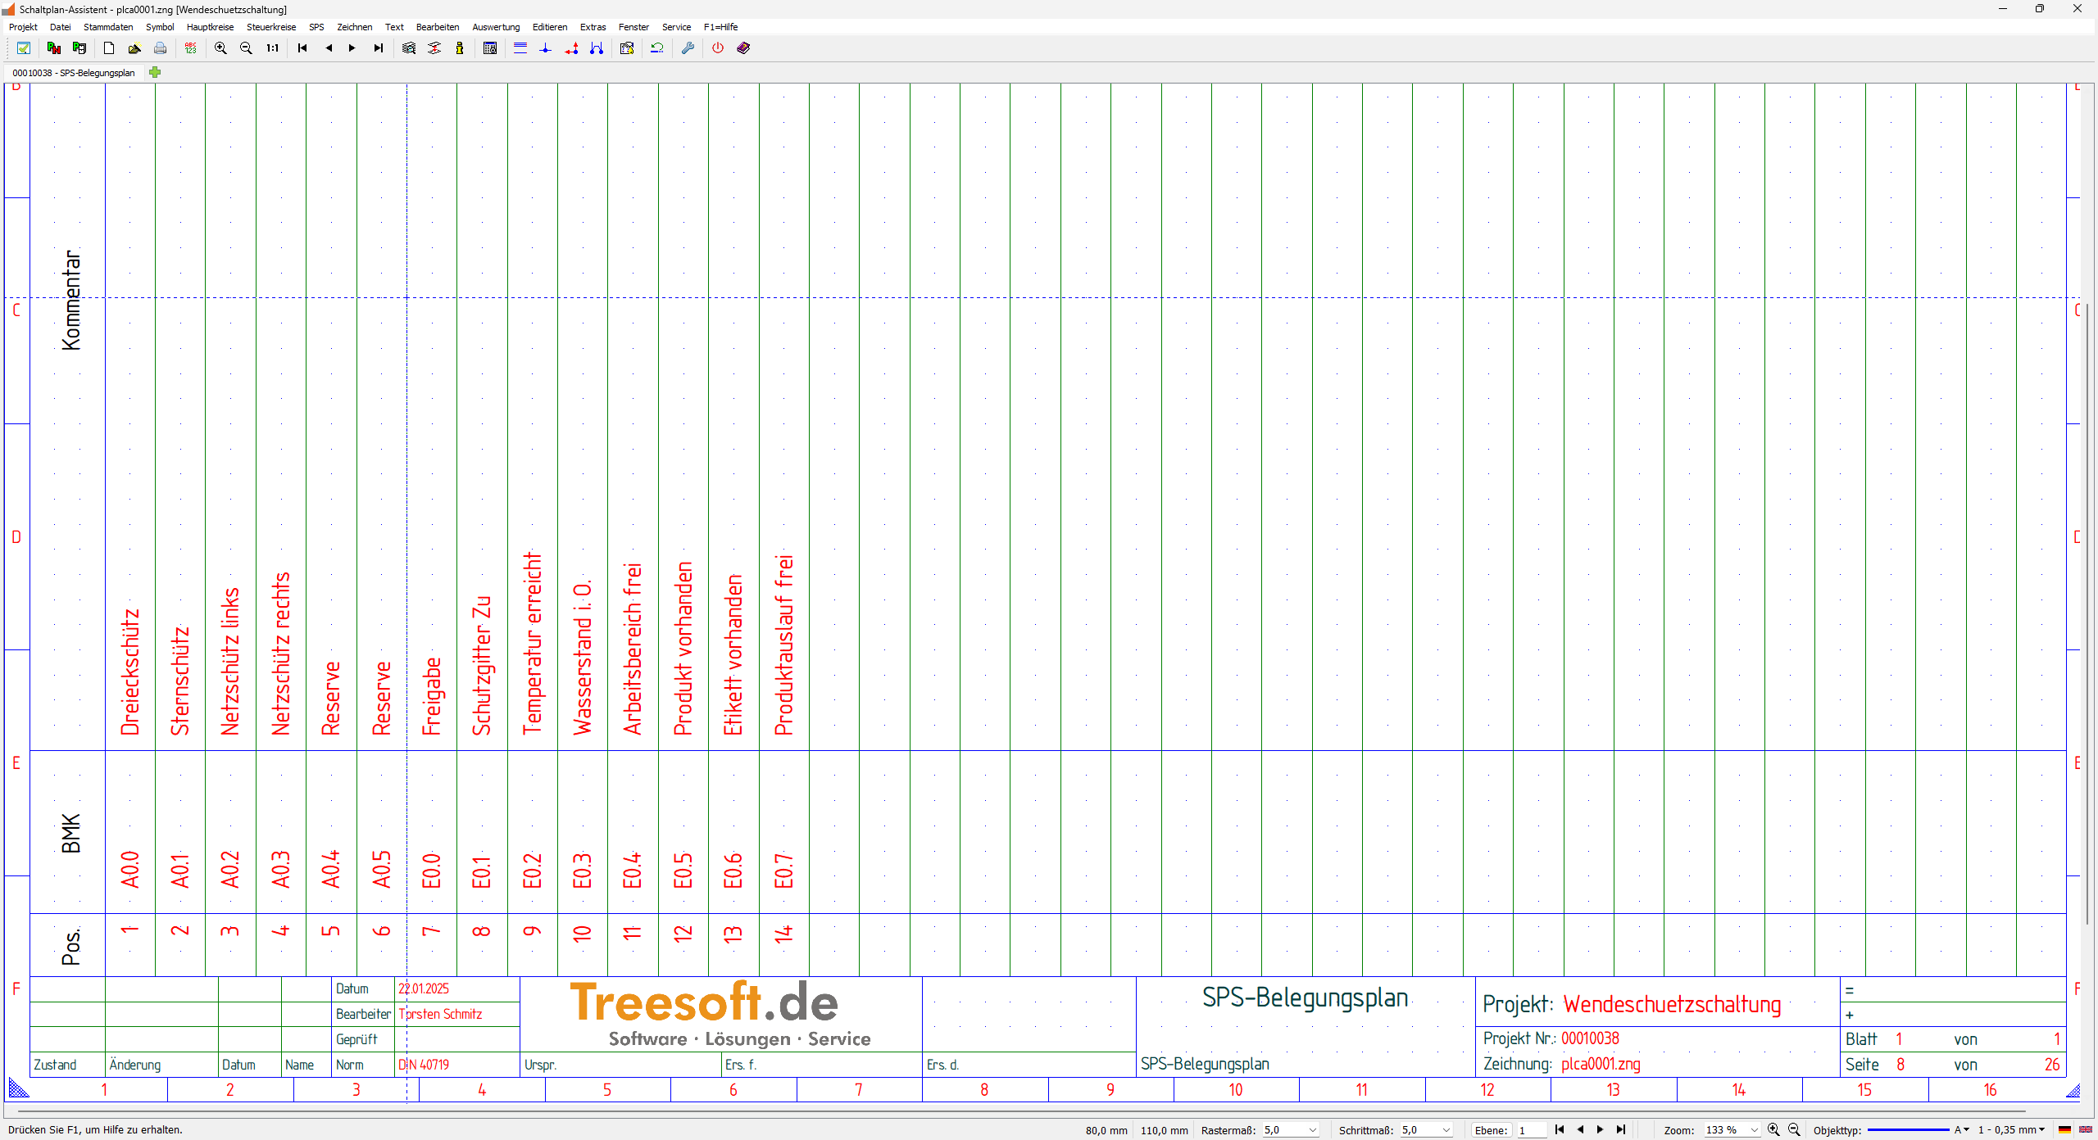The width and height of the screenshot is (2098, 1140).
Task: Open the Zoom percentage dropdown
Action: (1754, 1130)
